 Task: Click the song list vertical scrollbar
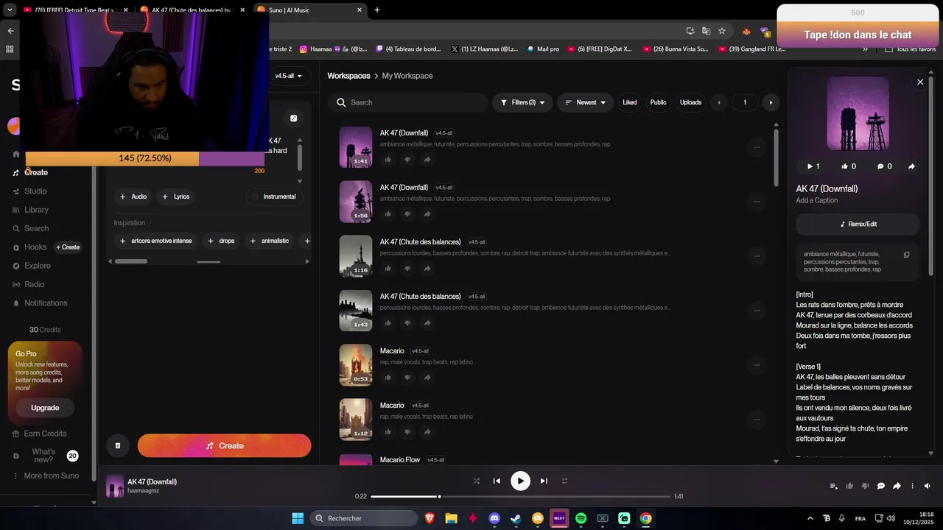point(776,156)
